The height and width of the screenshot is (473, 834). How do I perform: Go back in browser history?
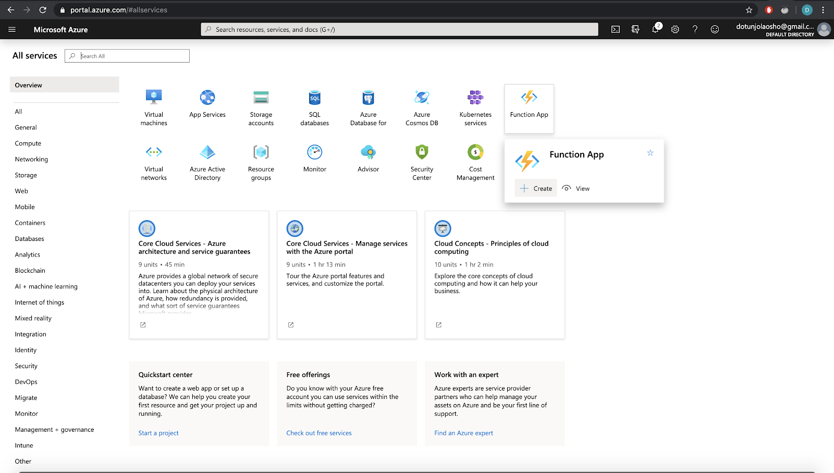point(11,10)
